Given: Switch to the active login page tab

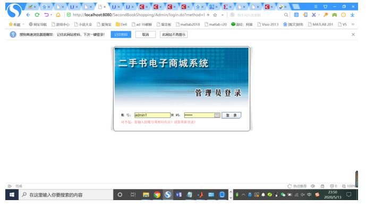Looking at the screenshot, I should [102, 7].
